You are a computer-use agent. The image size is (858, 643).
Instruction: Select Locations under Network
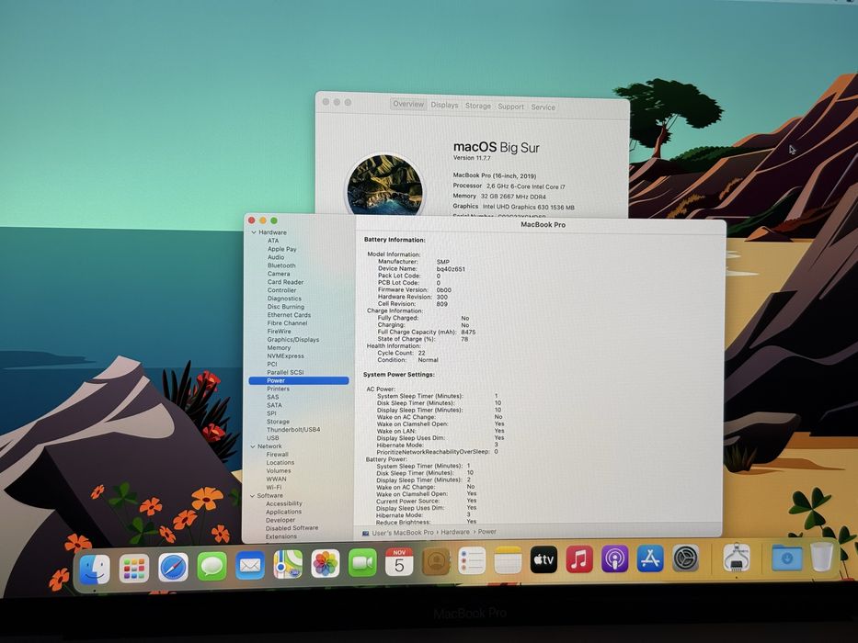[x=280, y=462]
